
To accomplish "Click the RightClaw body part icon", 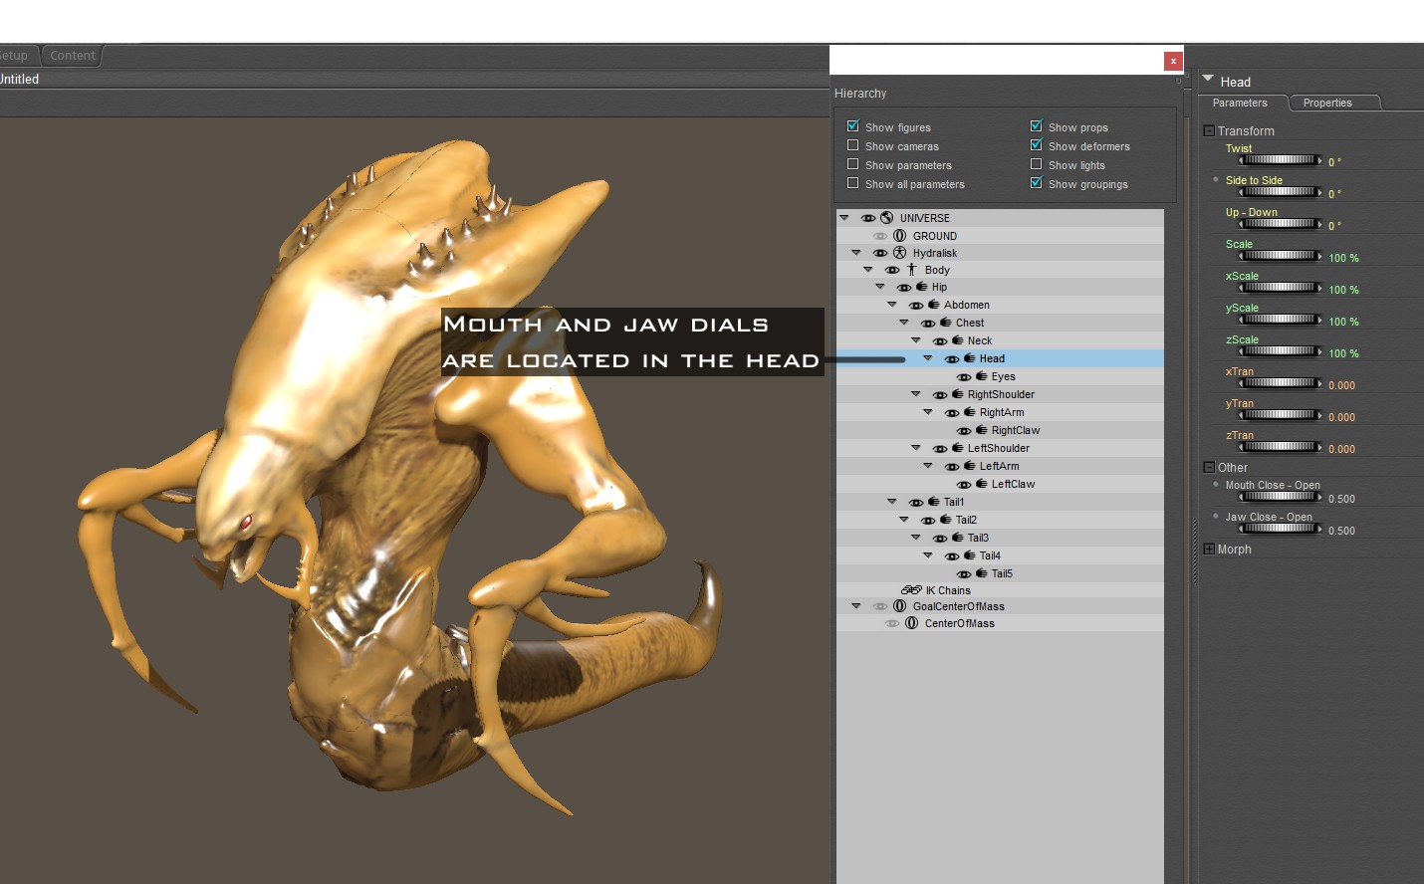I will (982, 430).
